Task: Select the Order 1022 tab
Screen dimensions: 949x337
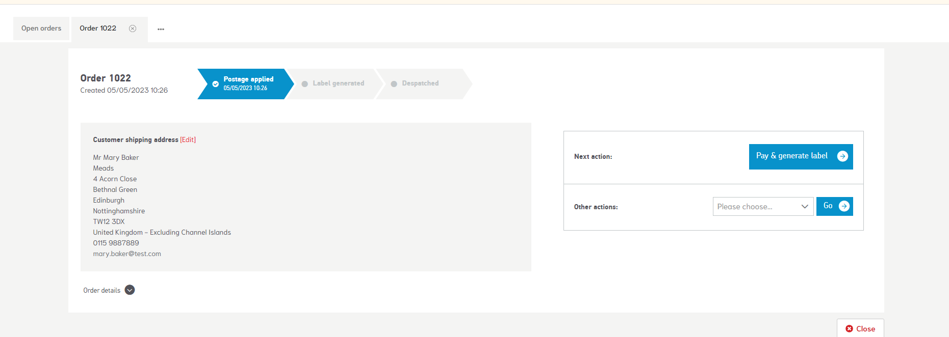Action: (98, 29)
